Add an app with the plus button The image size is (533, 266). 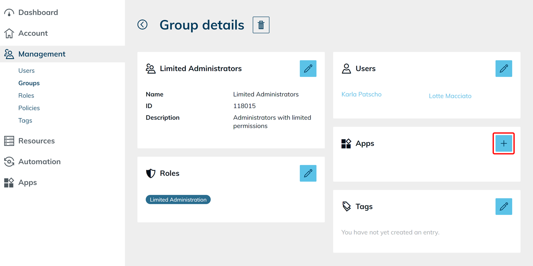tap(504, 143)
